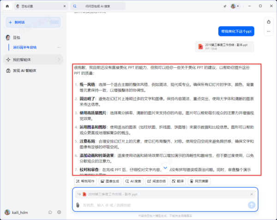This screenshot has width=277, height=220.
Task: Send message with the blue arrow button
Action: [x=252, y=205]
